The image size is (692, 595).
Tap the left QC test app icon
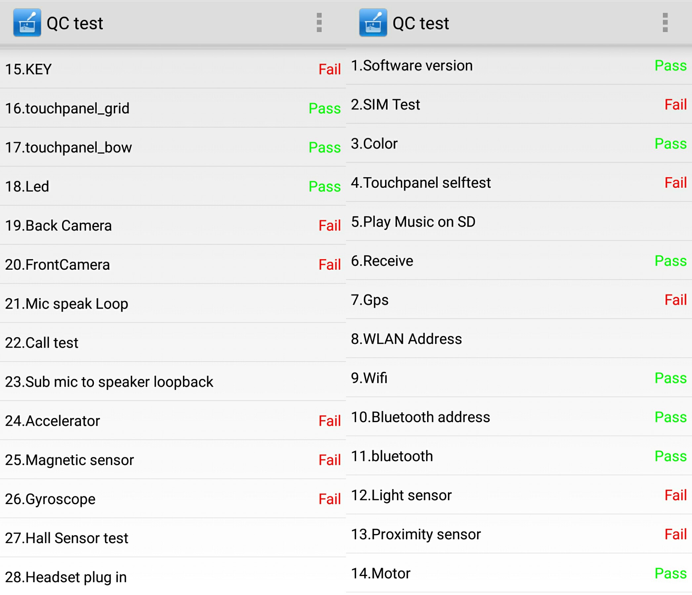(27, 23)
